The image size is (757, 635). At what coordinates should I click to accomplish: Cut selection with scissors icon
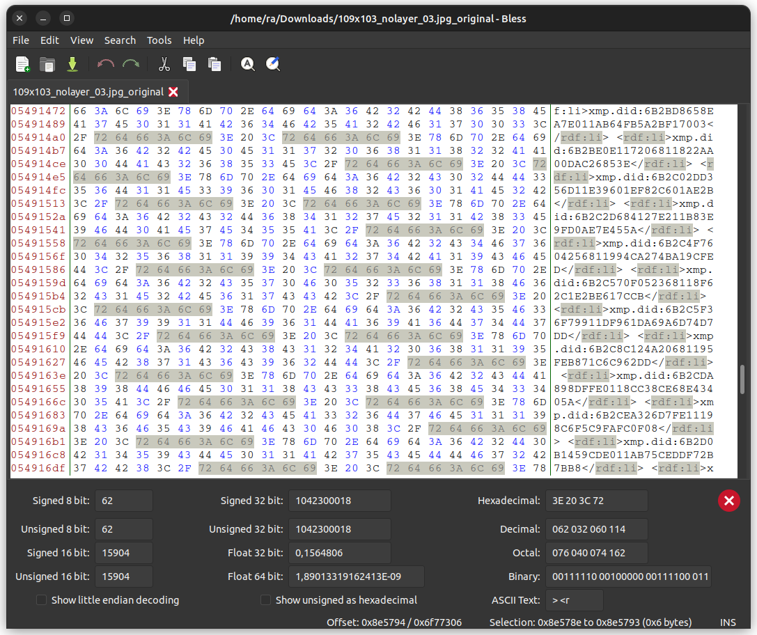point(164,64)
